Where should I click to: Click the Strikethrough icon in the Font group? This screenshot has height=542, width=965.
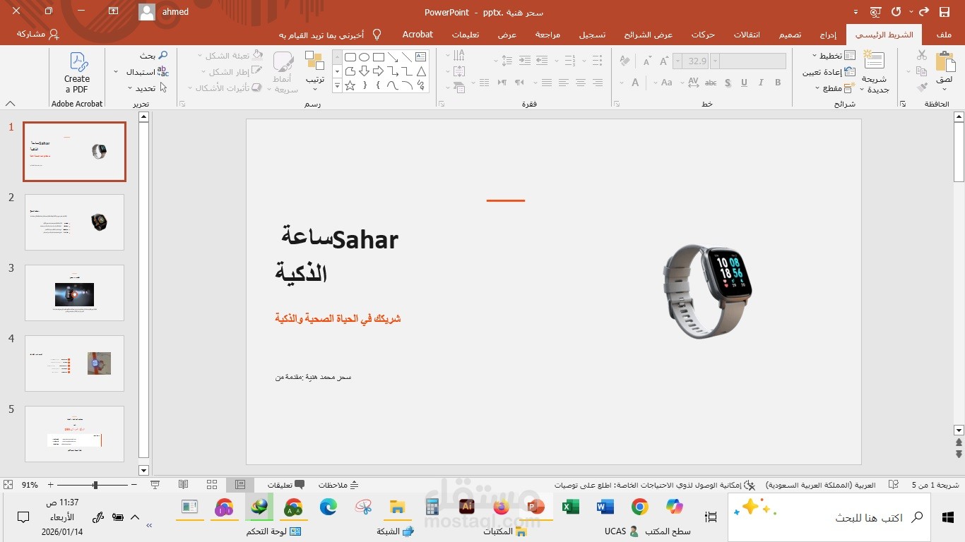711,83
